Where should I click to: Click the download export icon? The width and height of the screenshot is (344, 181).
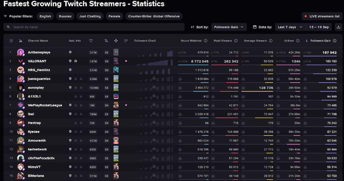pos(339,27)
